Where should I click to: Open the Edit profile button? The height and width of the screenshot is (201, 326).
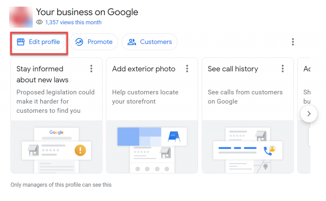(38, 42)
